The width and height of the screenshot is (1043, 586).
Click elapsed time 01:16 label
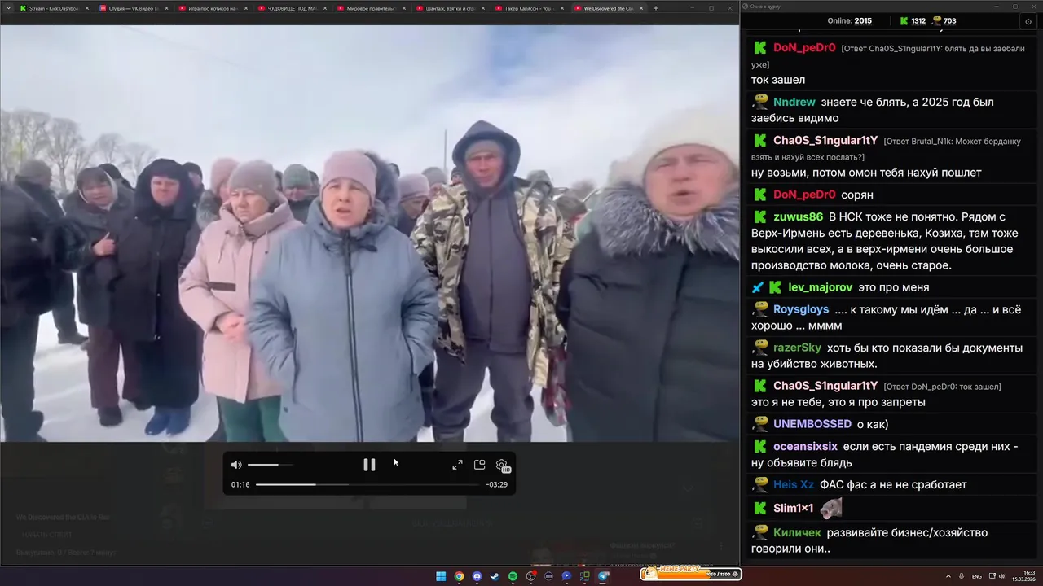[x=240, y=484]
